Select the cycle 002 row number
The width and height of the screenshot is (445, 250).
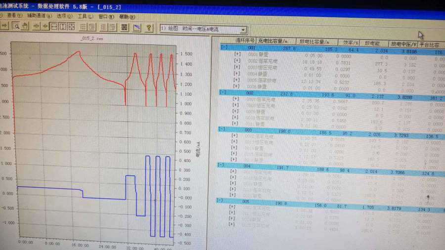point(250,93)
